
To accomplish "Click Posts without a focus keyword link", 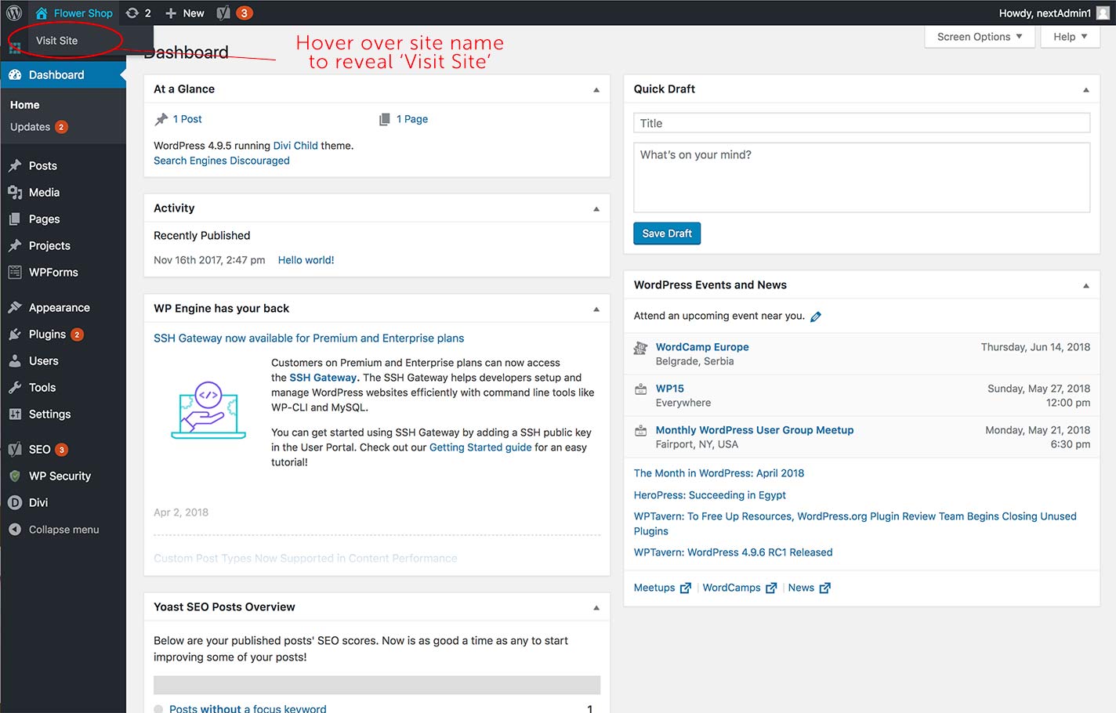I will (248, 708).
